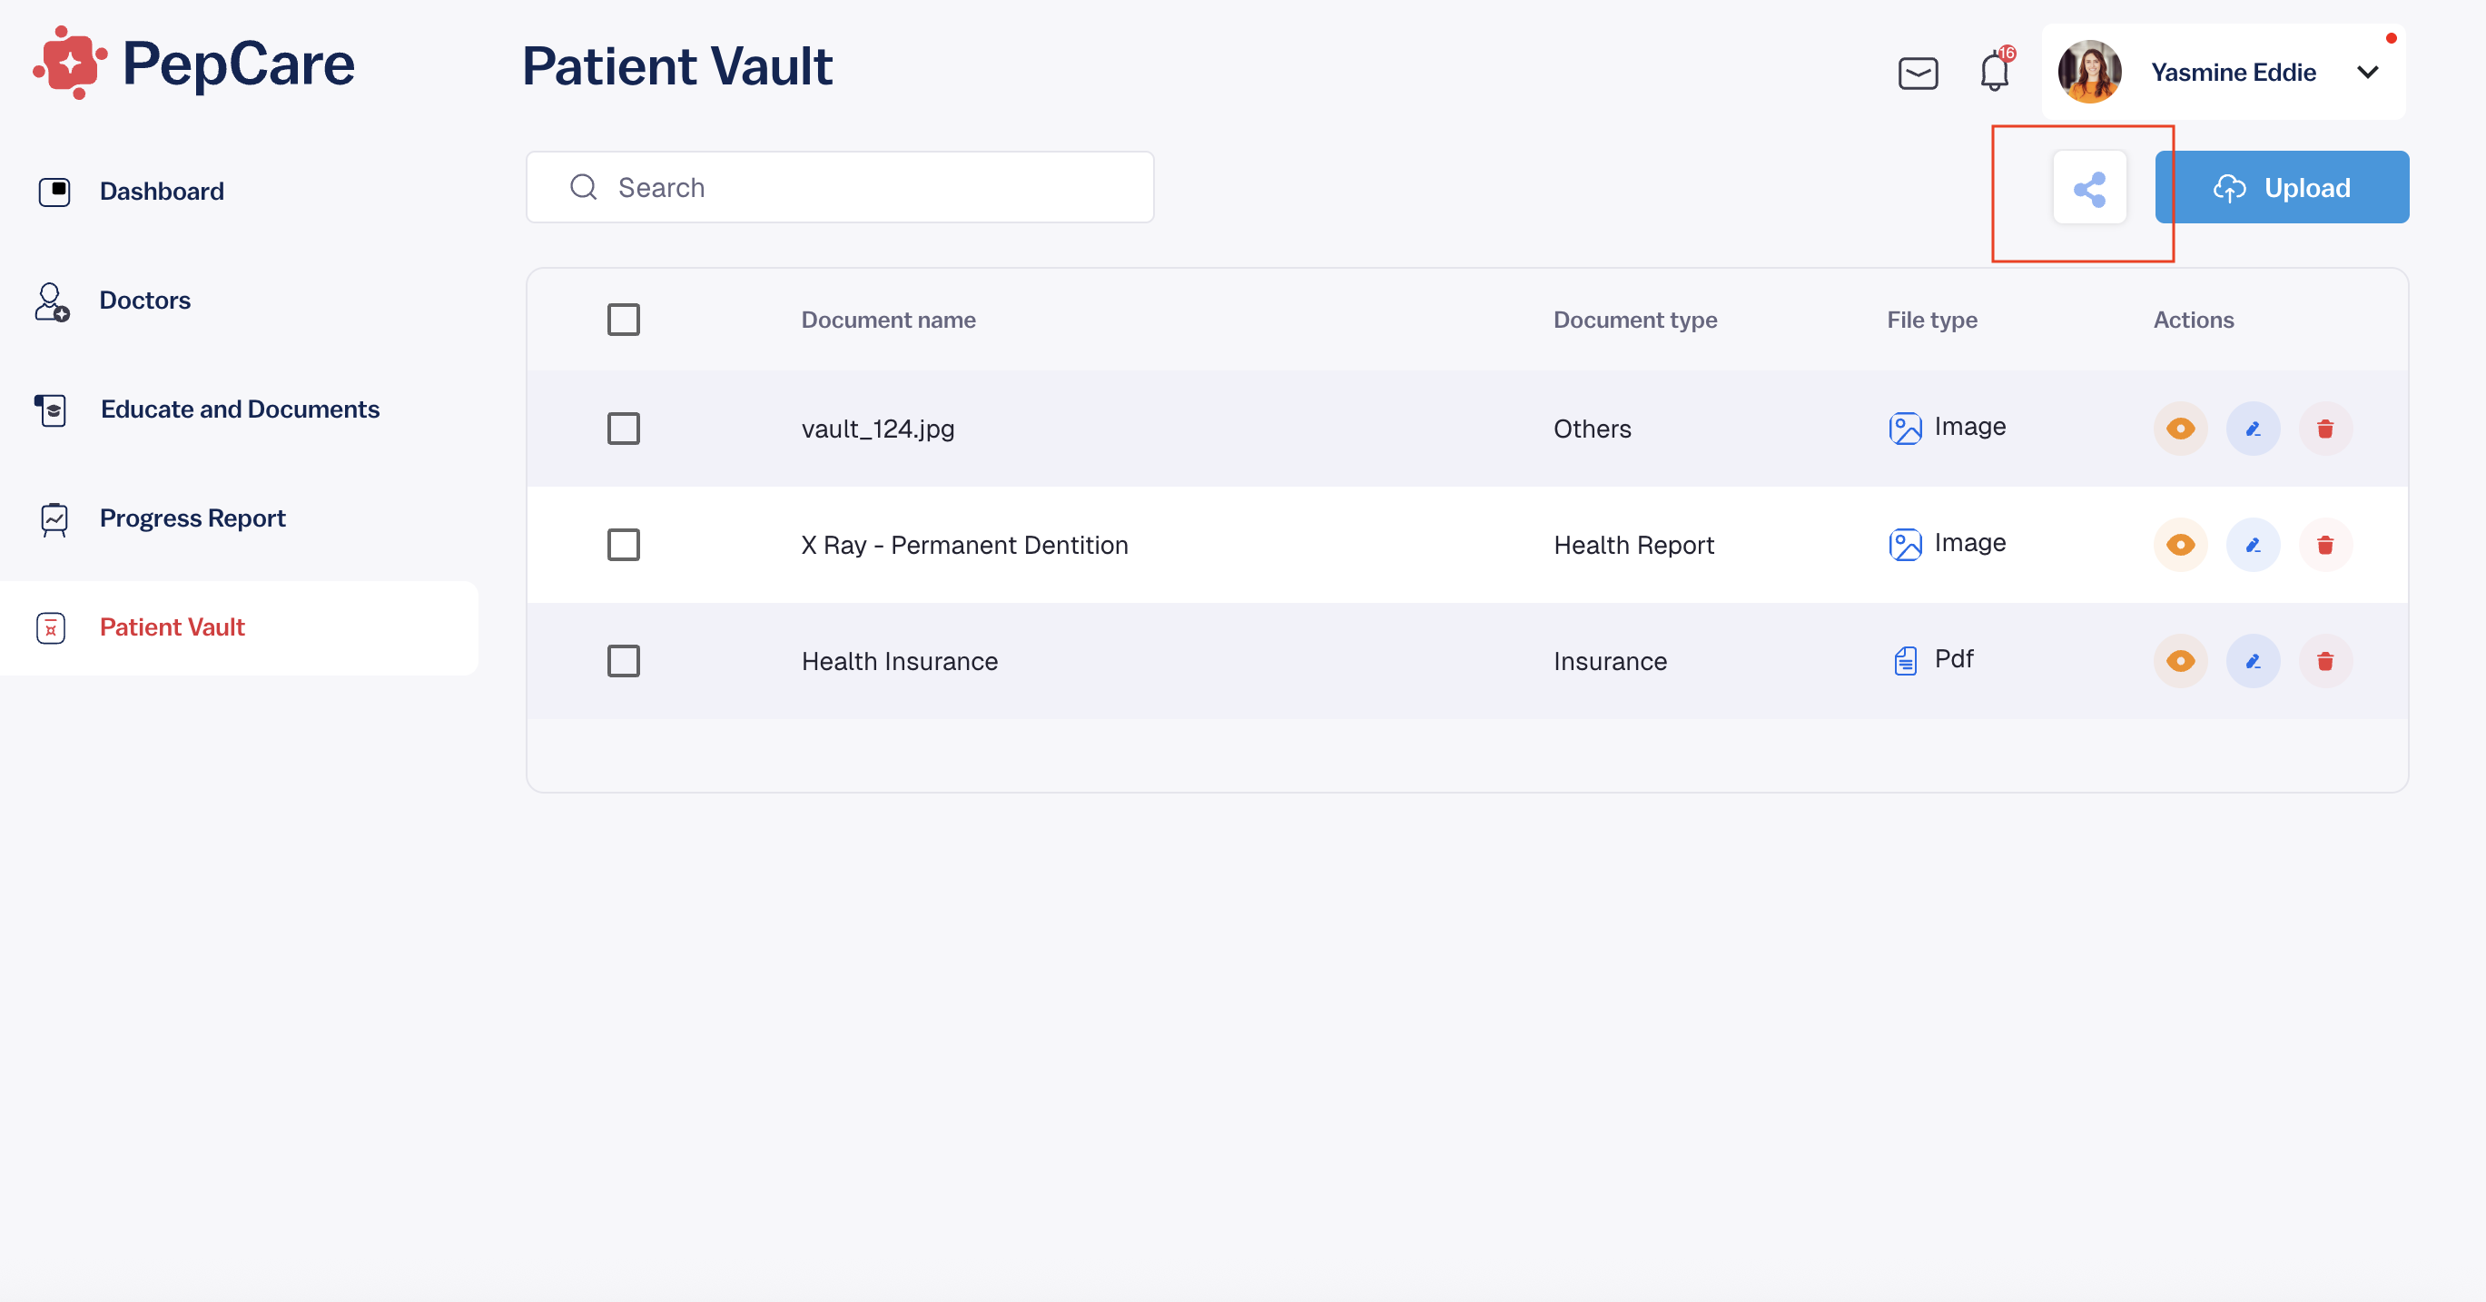Image resolution: width=2486 pixels, height=1302 pixels.
Task: Select the Health Insurance row checkbox
Action: click(624, 661)
